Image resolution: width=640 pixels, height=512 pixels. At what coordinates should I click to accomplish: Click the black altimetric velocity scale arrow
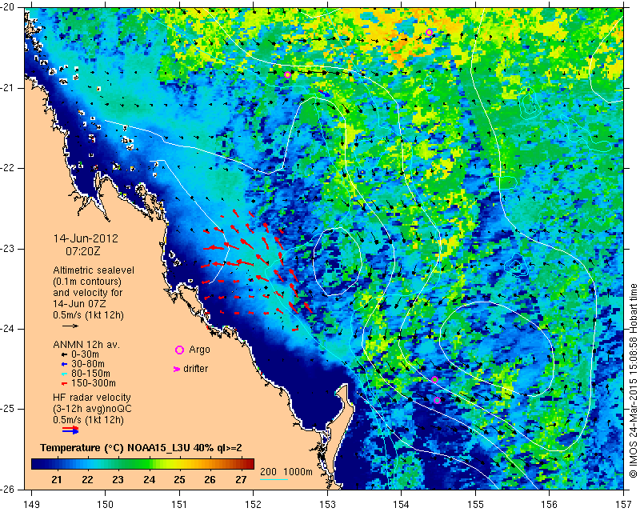(x=70, y=326)
